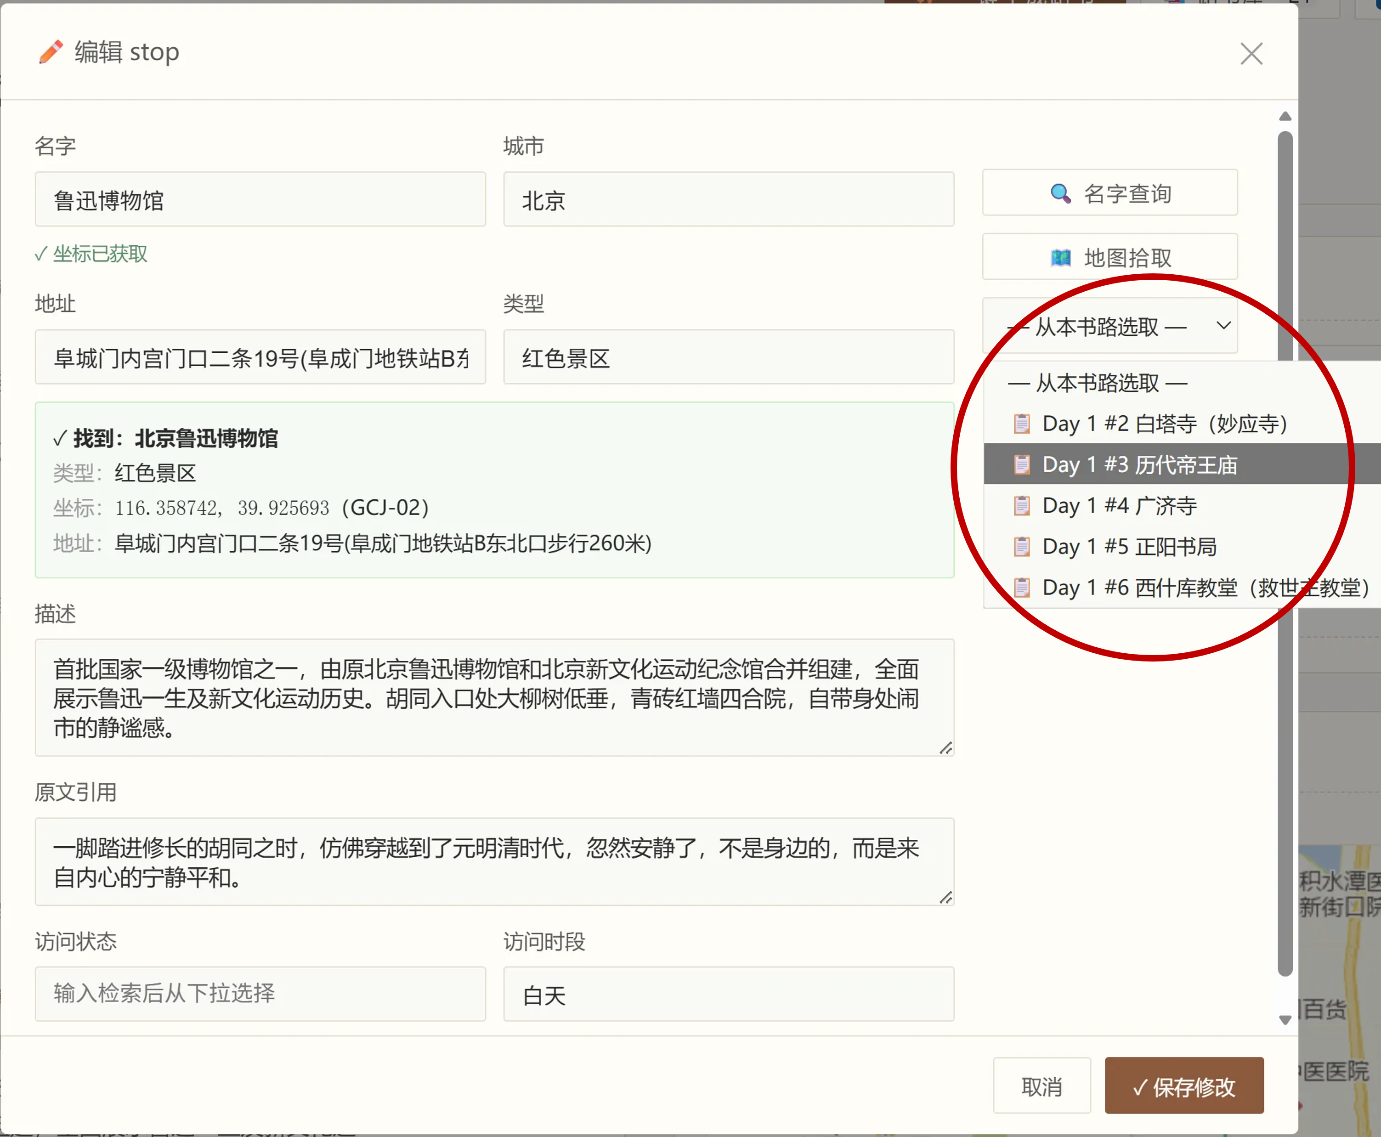Cancel editing with 取消 button

coord(1041,1085)
